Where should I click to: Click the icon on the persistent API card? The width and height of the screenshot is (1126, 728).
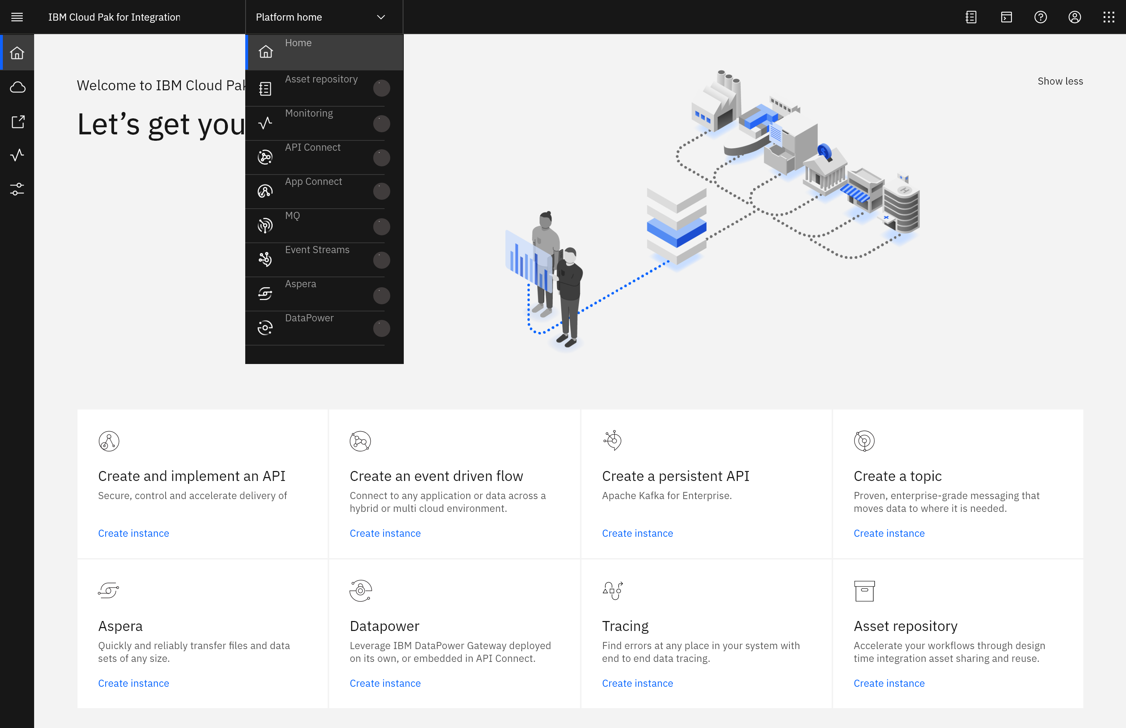(x=613, y=440)
